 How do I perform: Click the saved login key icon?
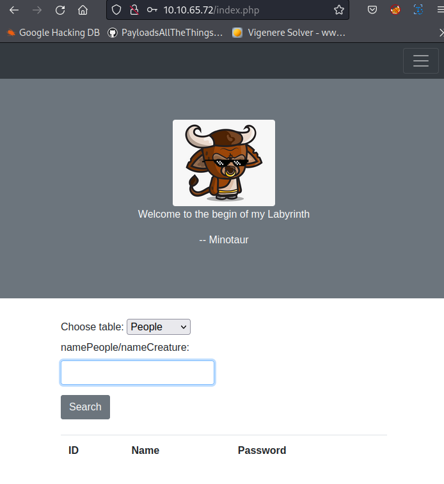point(152,10)
